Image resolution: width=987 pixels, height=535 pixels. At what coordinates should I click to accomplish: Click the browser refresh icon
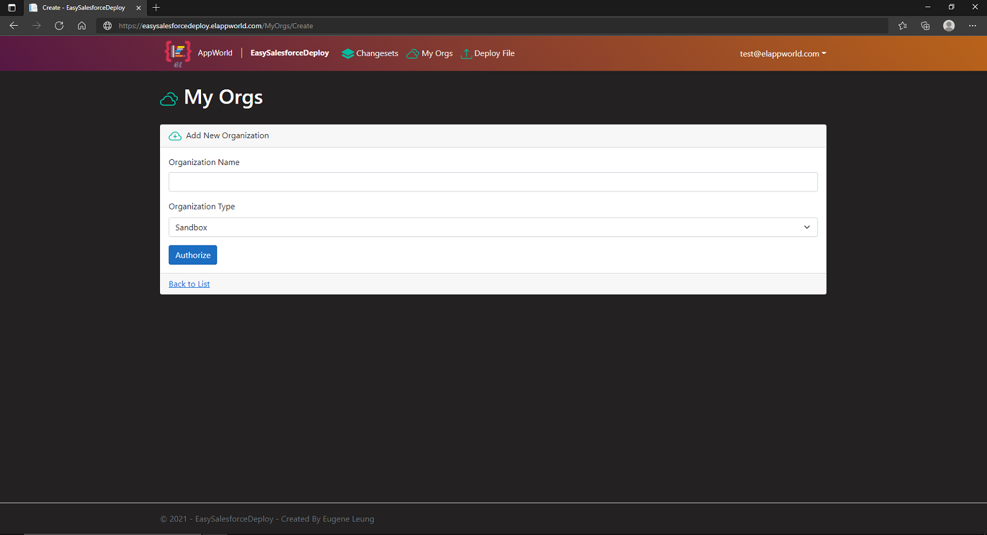(59, 26)
